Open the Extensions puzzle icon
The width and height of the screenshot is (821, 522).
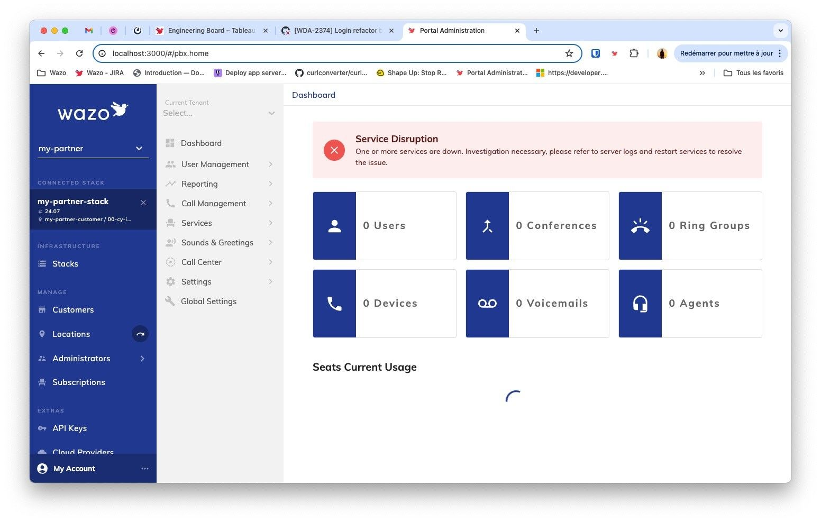pyautogui.click(x=634, y=53)
